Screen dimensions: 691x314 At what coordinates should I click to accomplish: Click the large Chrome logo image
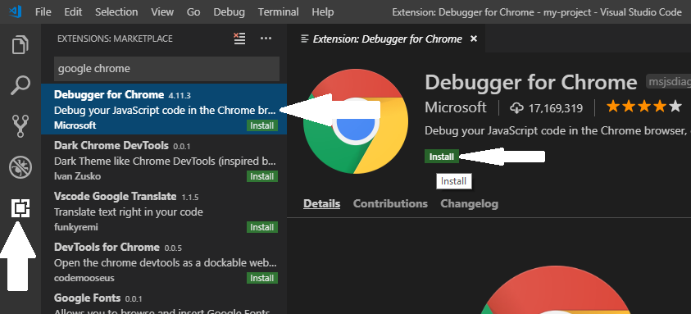(x=356, y=121)
